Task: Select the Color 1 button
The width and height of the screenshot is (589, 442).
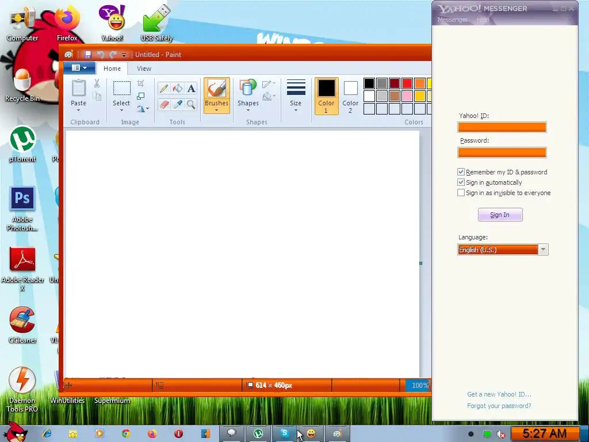Action: click(x=327, y=96)
